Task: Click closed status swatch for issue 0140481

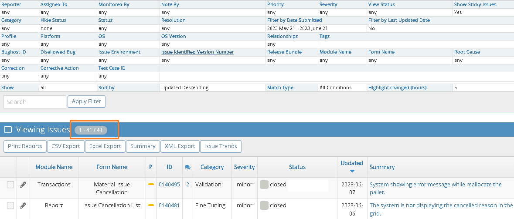Action: (264, 205)
